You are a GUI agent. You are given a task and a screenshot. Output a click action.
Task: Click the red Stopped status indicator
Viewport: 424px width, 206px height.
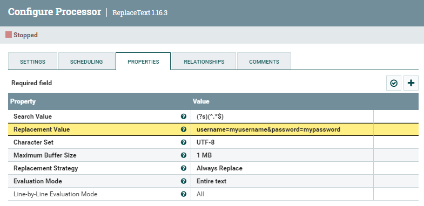coord(9,35)
